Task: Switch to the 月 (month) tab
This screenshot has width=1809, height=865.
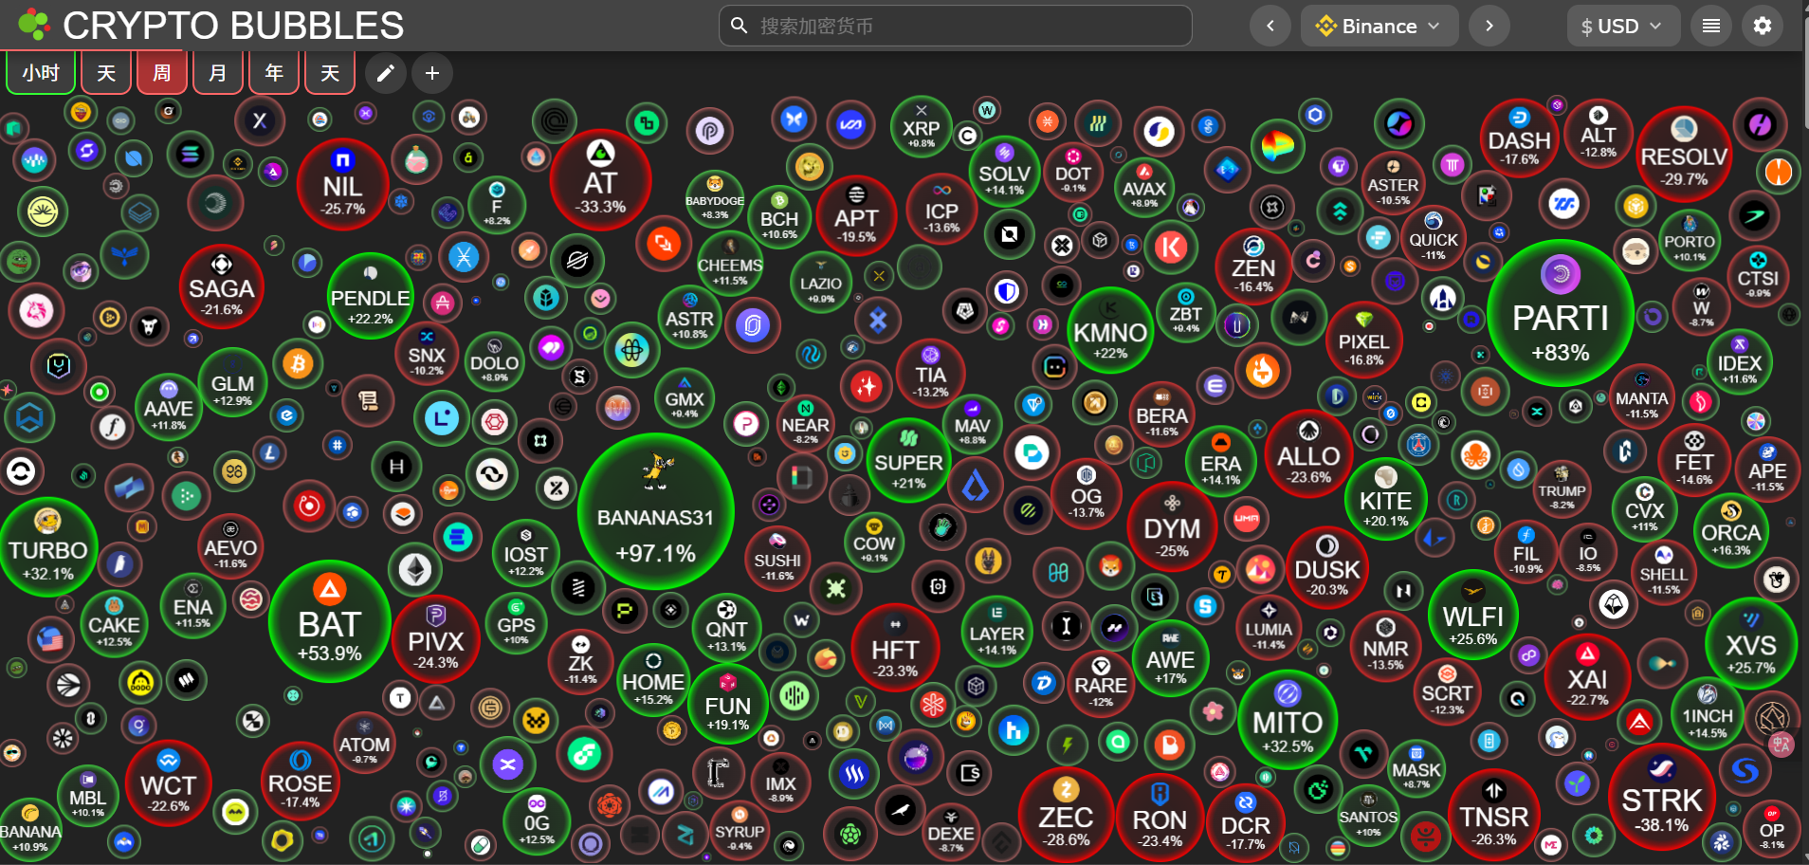Action: (218, 73)
